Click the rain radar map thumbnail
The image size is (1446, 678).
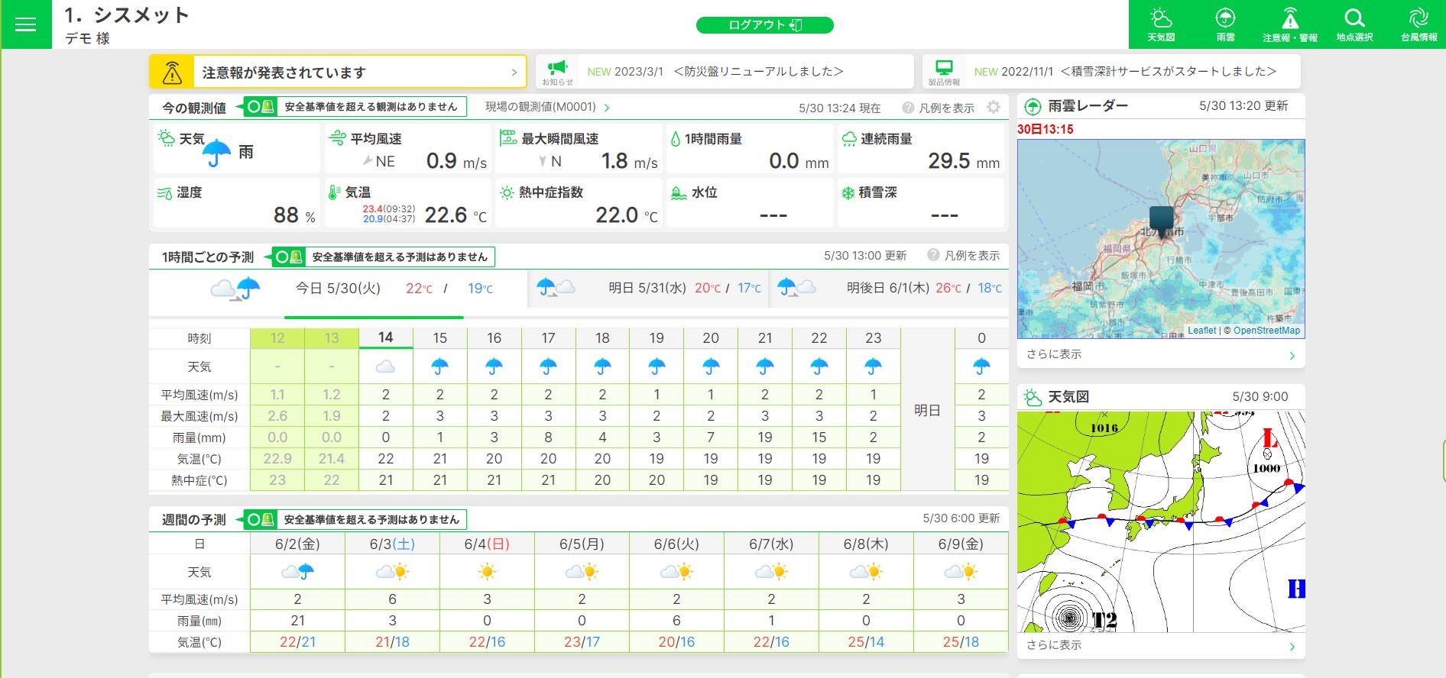tap(1160, 238)
